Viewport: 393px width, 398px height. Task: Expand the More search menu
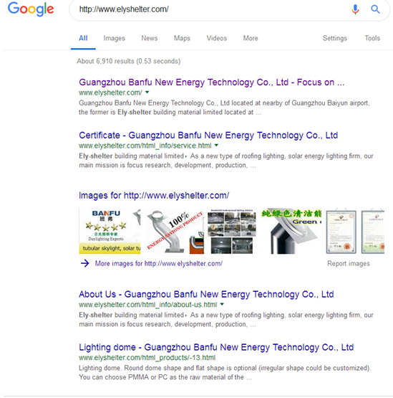tap(251, 38)
